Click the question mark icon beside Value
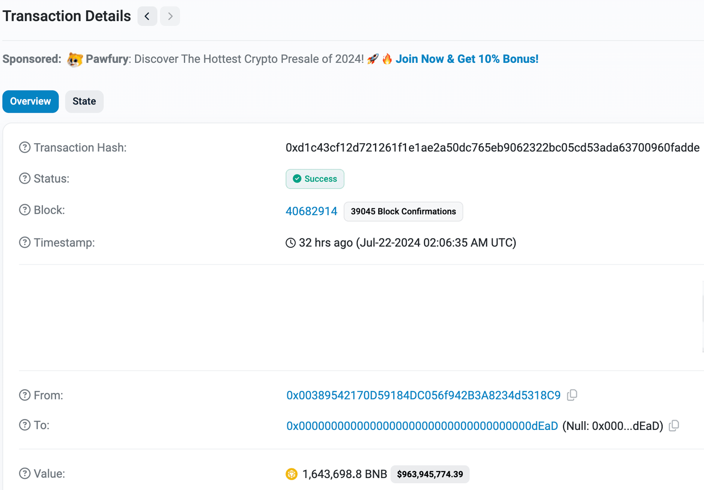The height and width of the screenshot is (490, 704). (25, 473)
